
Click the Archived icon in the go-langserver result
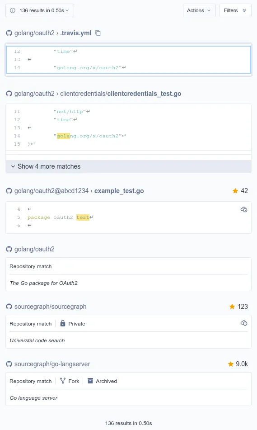point(90,381)
